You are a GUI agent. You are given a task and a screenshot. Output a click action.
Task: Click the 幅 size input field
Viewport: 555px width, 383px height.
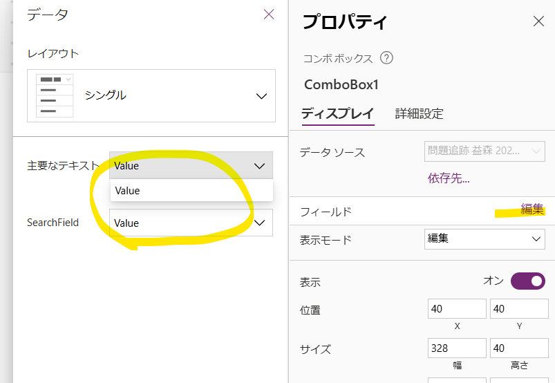(457, 348)
